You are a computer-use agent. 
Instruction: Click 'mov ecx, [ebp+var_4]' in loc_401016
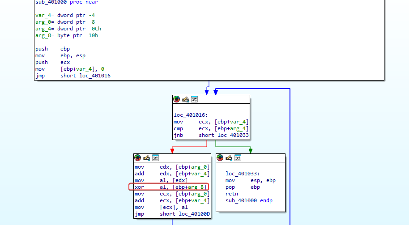pyautogui.click(x=211, y=122)
